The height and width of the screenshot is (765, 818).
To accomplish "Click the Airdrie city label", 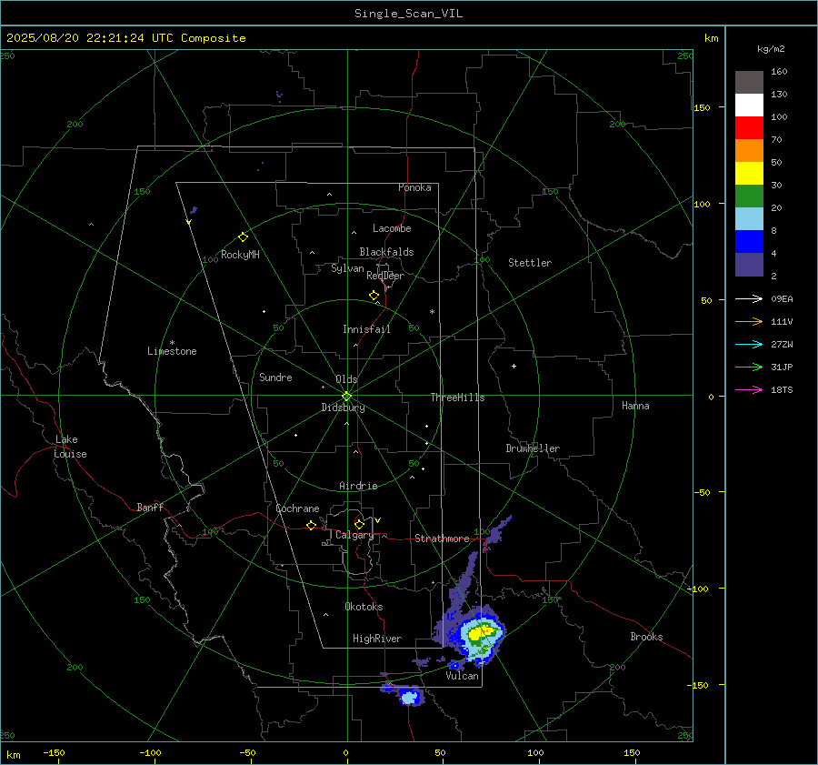I will click(358, 486).
